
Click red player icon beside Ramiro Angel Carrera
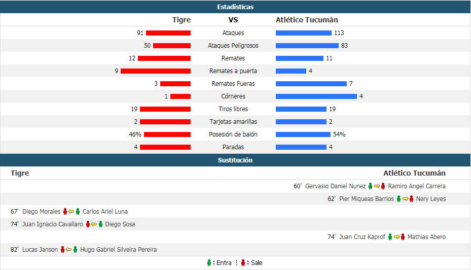[x=383, y=186]
